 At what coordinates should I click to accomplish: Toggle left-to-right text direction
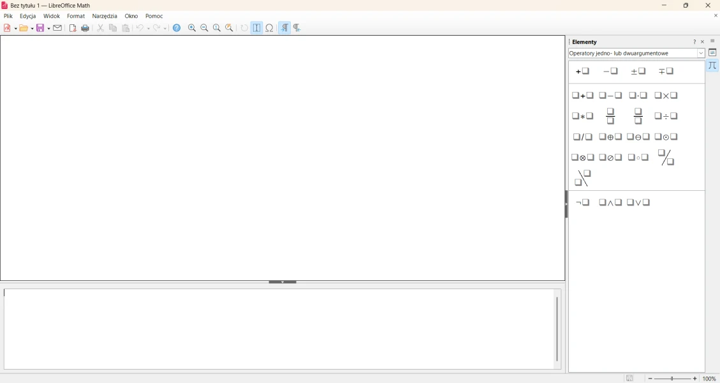284,28
